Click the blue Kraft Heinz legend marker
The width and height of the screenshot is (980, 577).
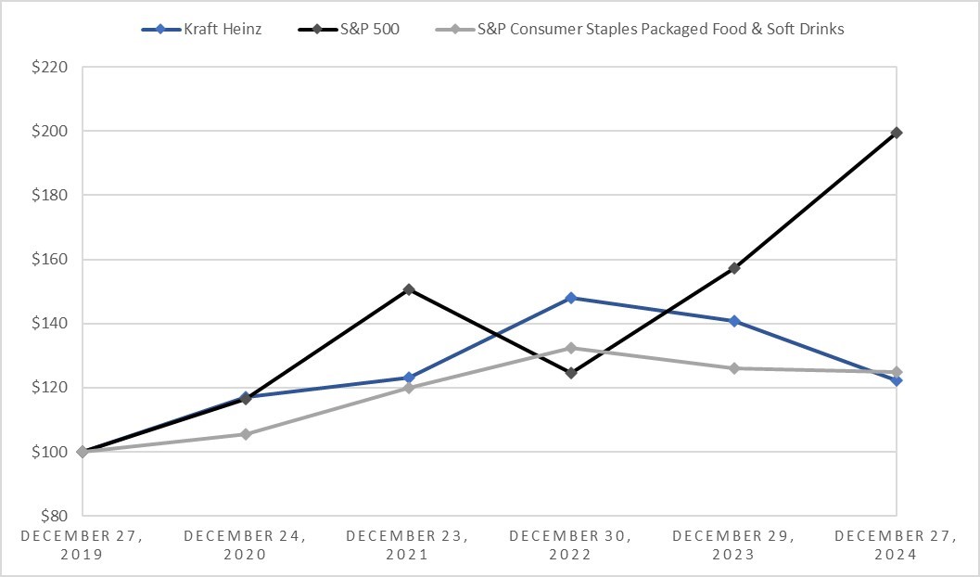[x=161, y=29]
